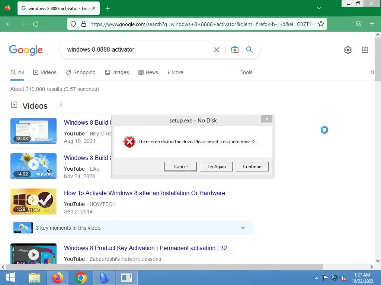The height and width of the screenshot is (285, 381).
Task: Open the Windows Start button
Action: pos(10,278)
